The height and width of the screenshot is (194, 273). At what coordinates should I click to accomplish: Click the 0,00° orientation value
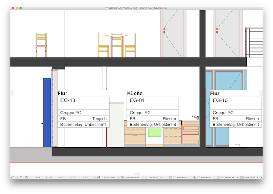click(x=61, y=177)
